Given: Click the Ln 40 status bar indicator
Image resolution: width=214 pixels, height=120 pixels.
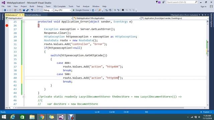Looking at the screenshot, I should pos(97,112).
